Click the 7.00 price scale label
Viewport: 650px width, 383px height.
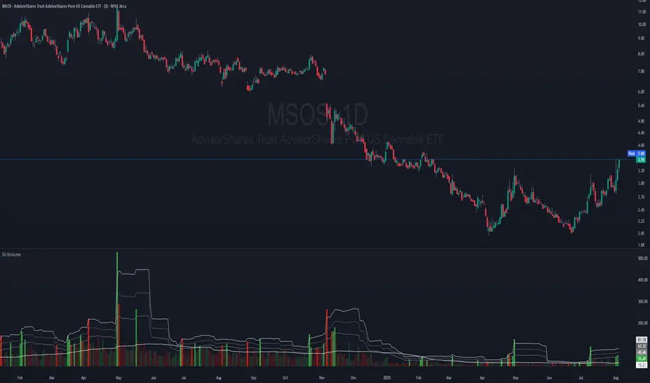[x=642, y=71]
